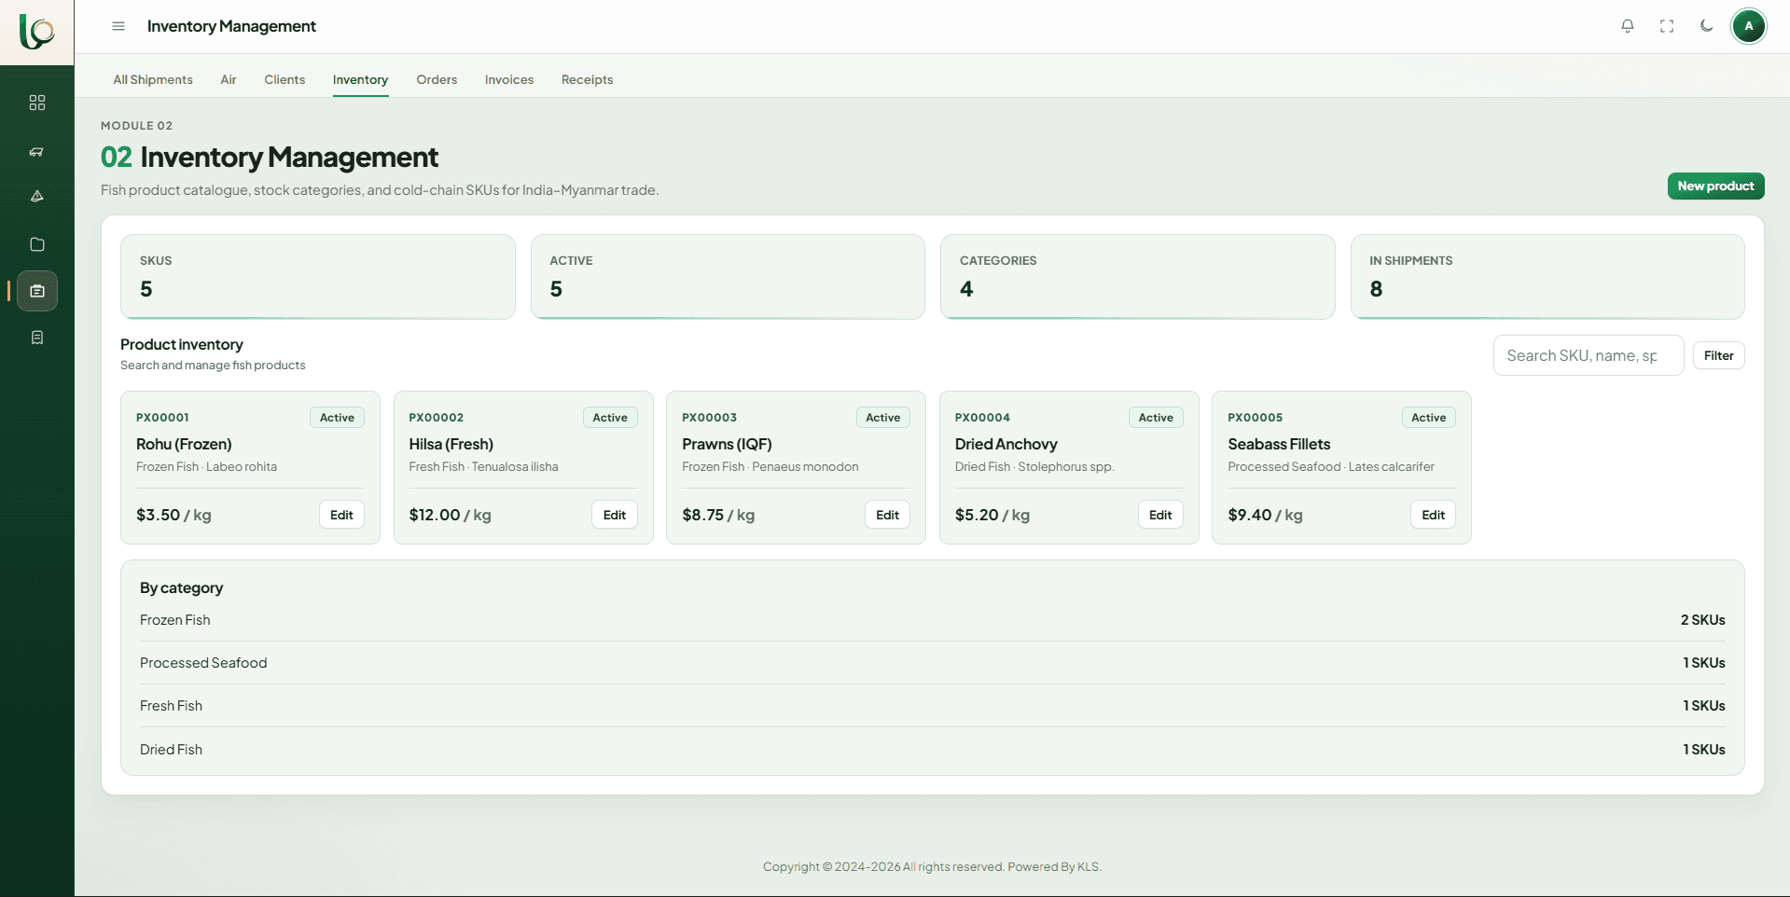Click Hilsa (Fresh) product name

pyautogui.click(x=451, y=444)
